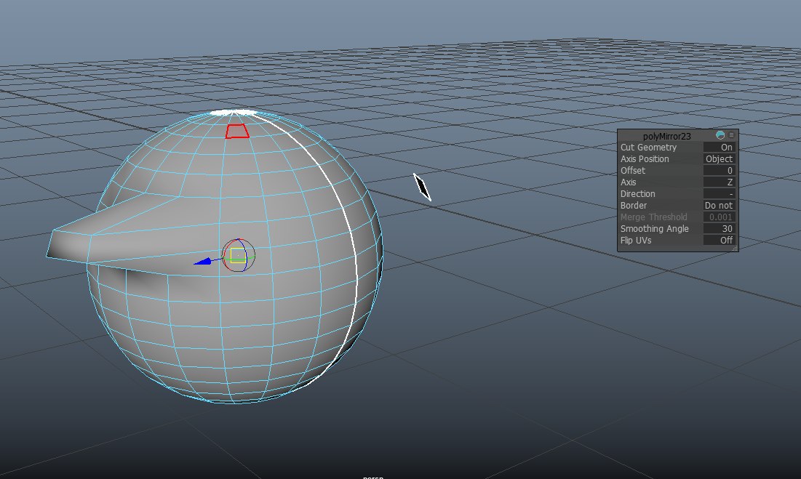
Task: Click the Merge Threshold label
Action: [653, 217]
